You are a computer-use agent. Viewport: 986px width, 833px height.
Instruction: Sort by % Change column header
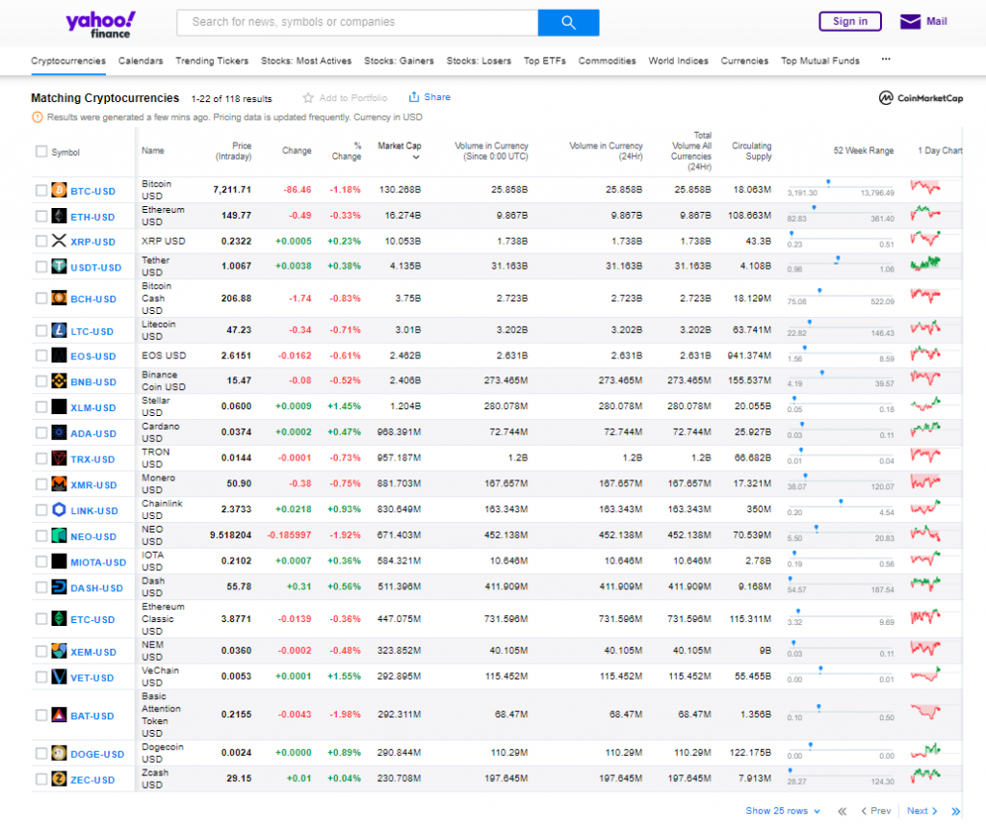tap(347, 151)
